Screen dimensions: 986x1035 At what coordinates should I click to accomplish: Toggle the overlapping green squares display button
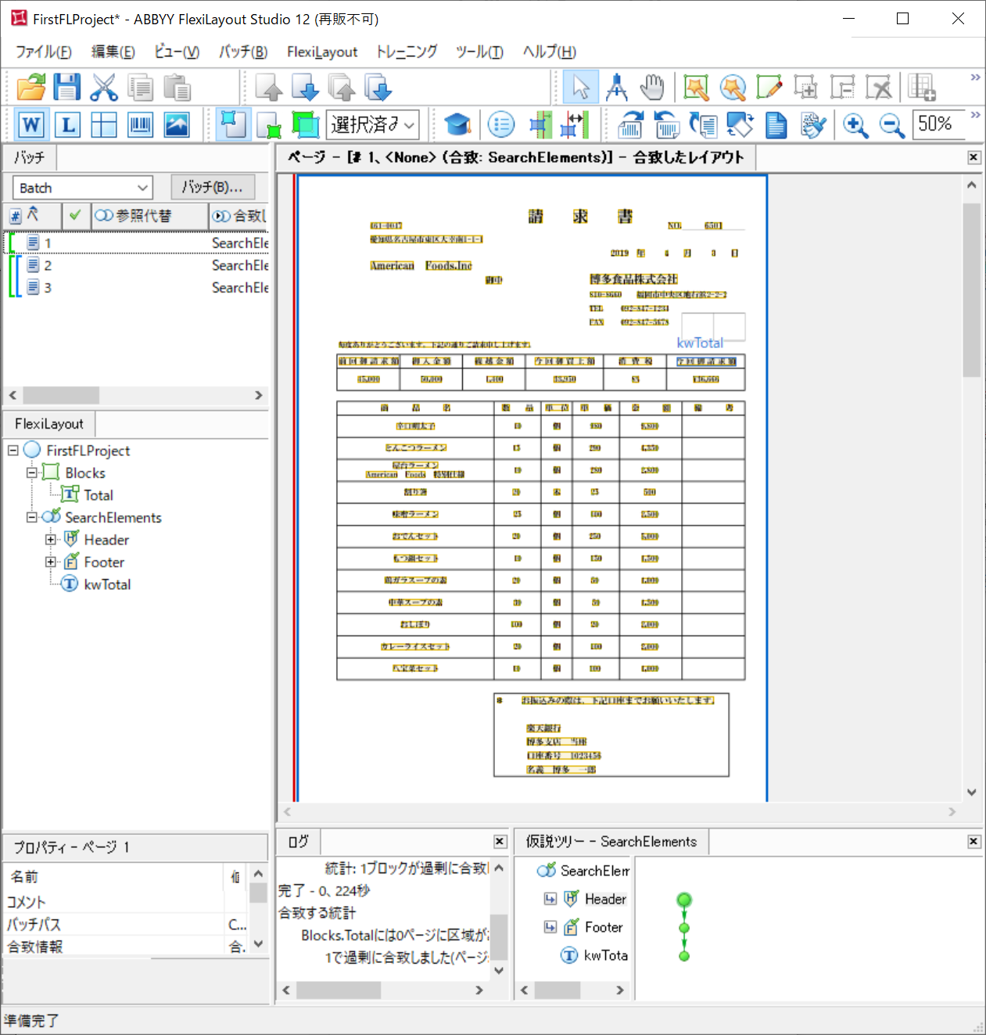[x=306, y=124]
